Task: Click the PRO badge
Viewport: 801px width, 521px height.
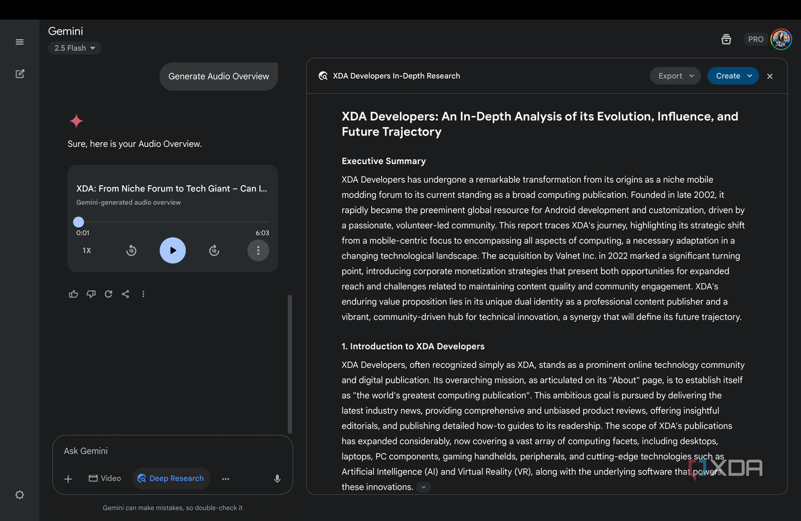Action: (x=756, y=39)
